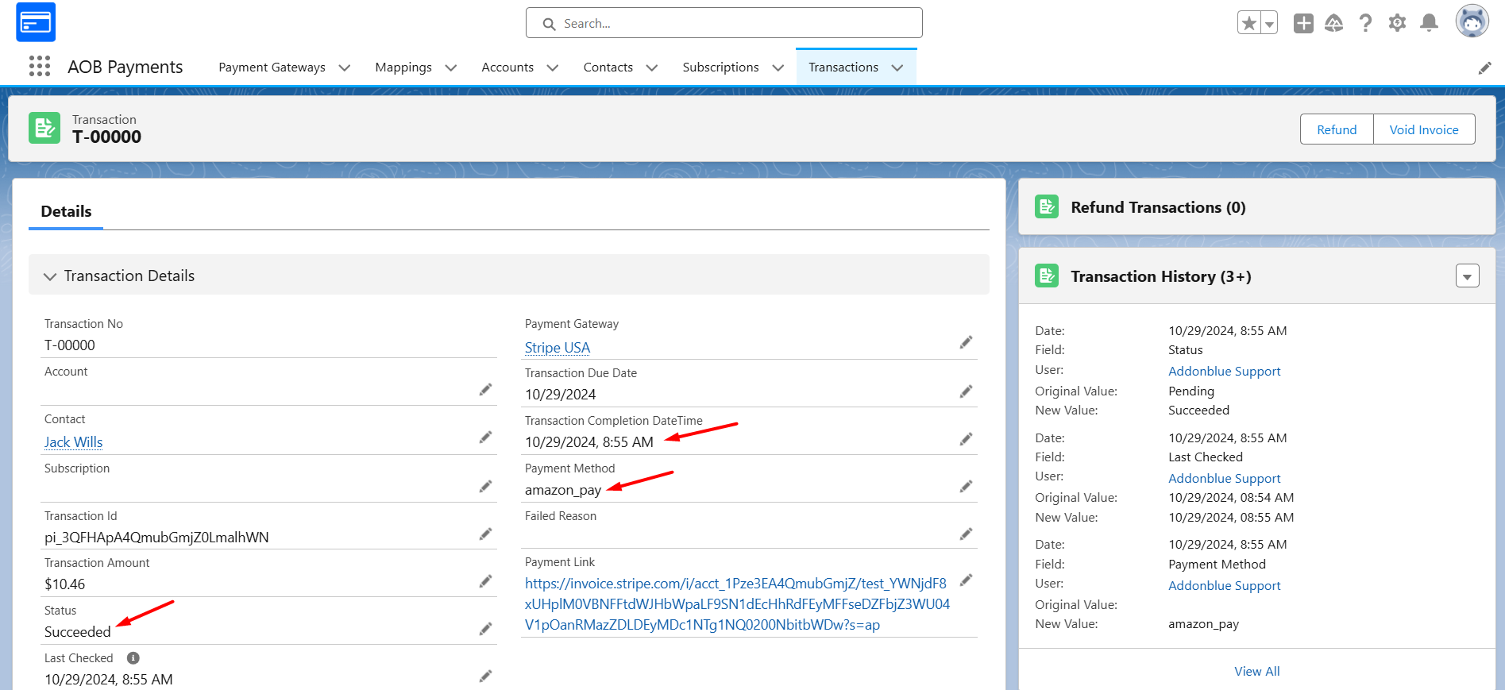Click the Trailhead guidance center icon
Screen dimensions: 1505x690
[1334, 23]
